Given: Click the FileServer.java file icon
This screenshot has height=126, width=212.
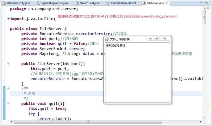Looking at the screenshot, I should 144,3.
